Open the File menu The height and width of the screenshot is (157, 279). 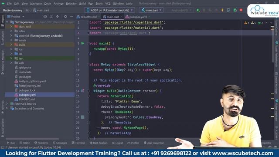click(x=9, y=3)
